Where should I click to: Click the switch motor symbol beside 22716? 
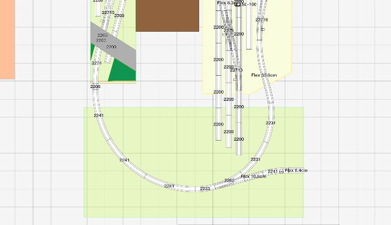263,29
